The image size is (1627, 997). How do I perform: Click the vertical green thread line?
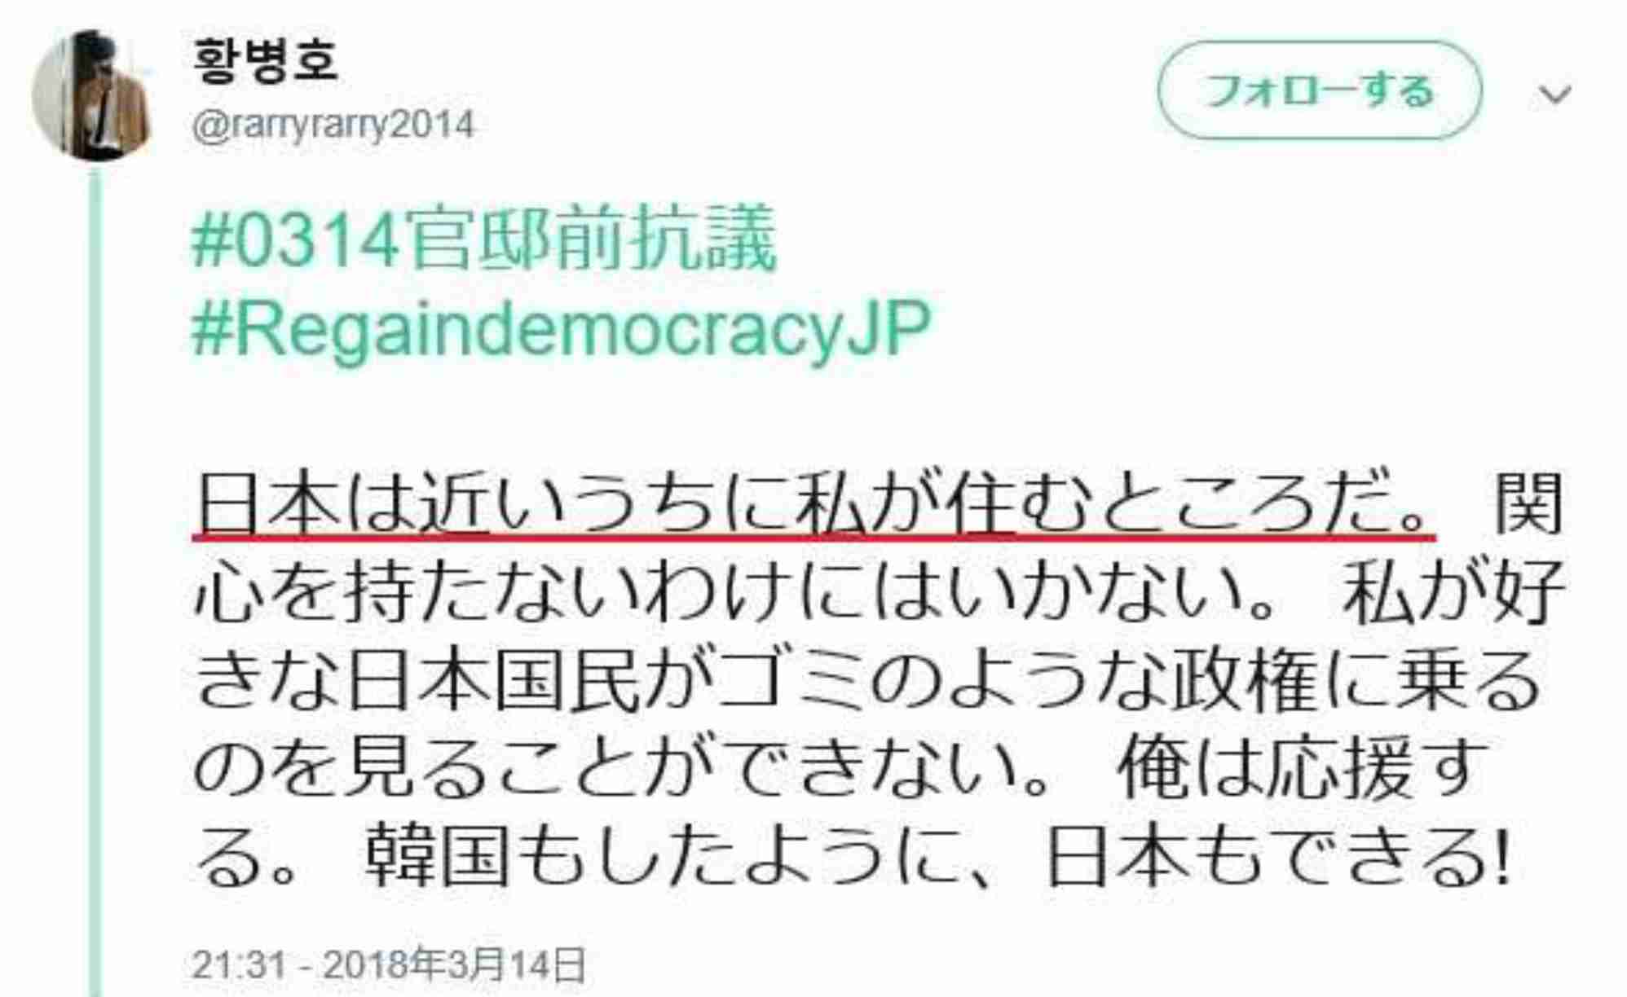[95, 578]
